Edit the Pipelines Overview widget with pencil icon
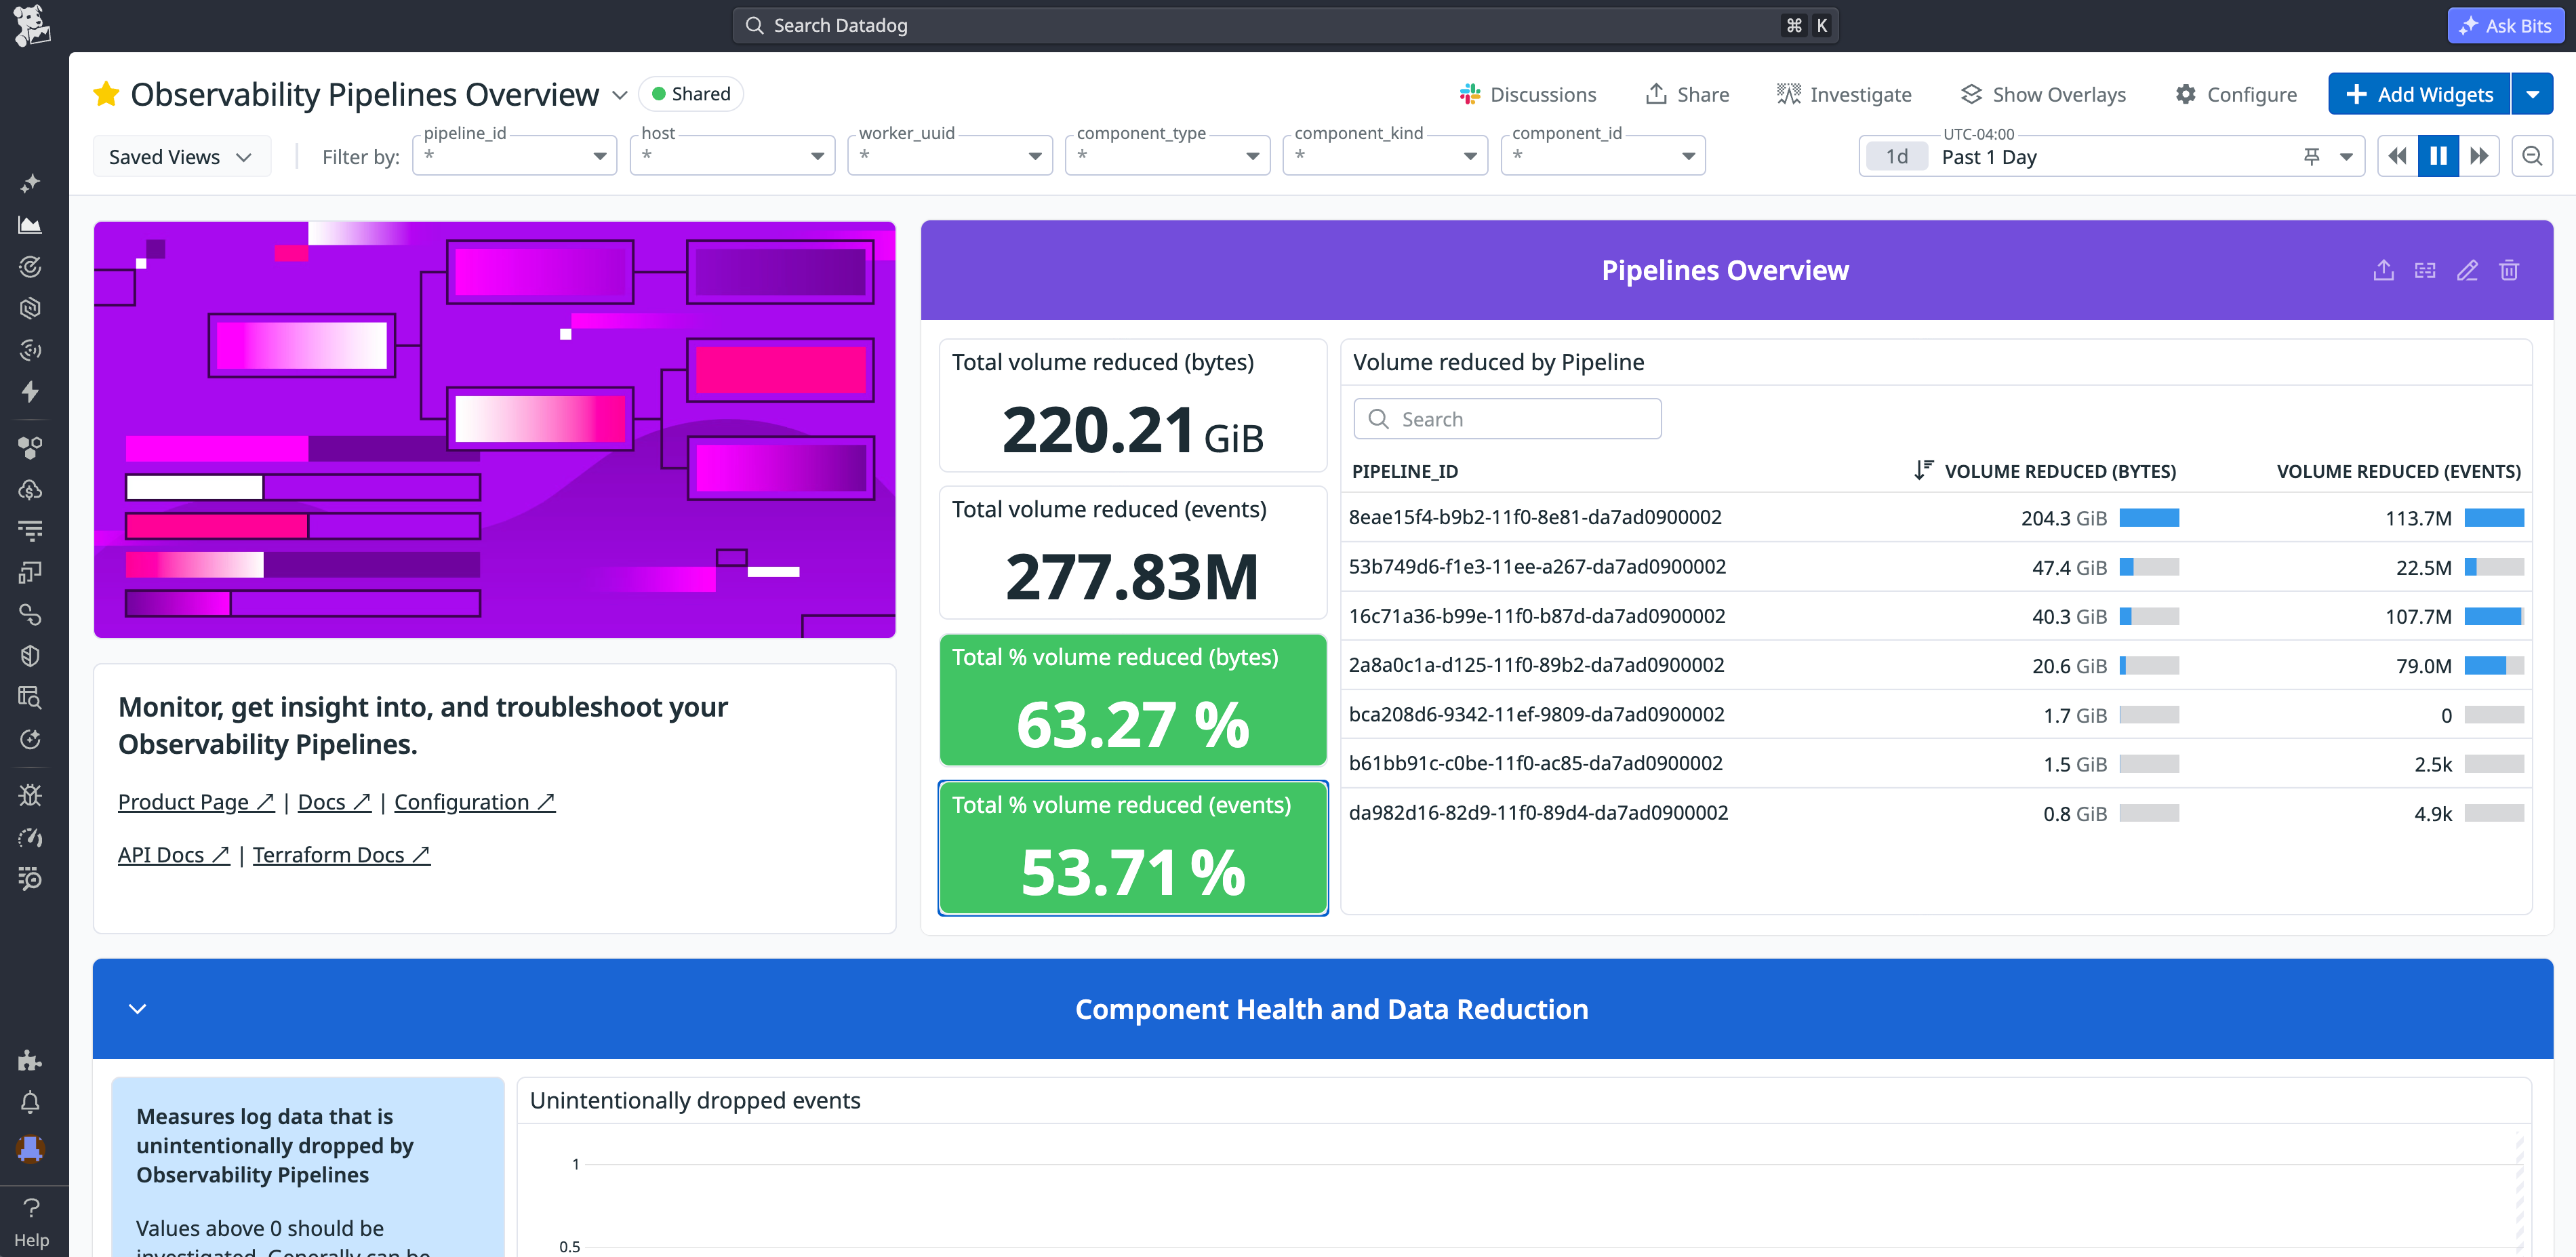The image size is (2576, 1257). click(2468, 270)
